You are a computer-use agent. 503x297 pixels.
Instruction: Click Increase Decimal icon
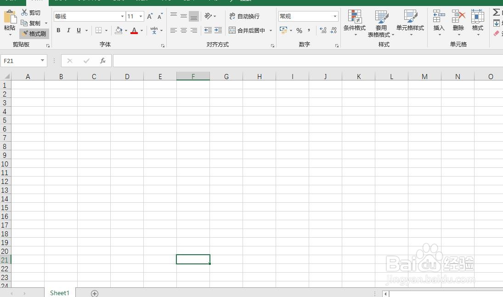point(323,30)
